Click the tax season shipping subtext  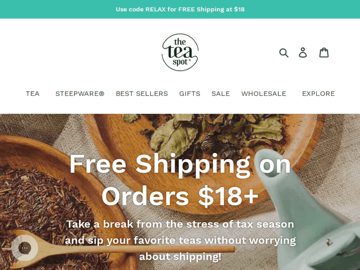[180, 240]
